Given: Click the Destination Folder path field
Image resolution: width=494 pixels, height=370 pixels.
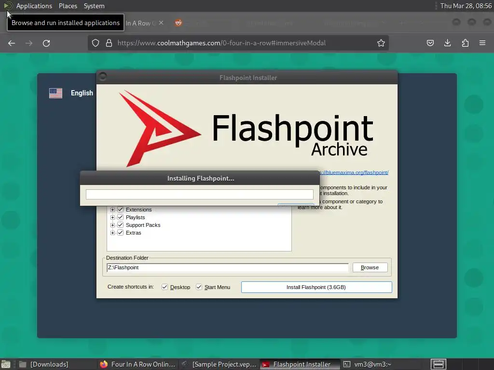Looking at the screenshot, I should [228, 267].
